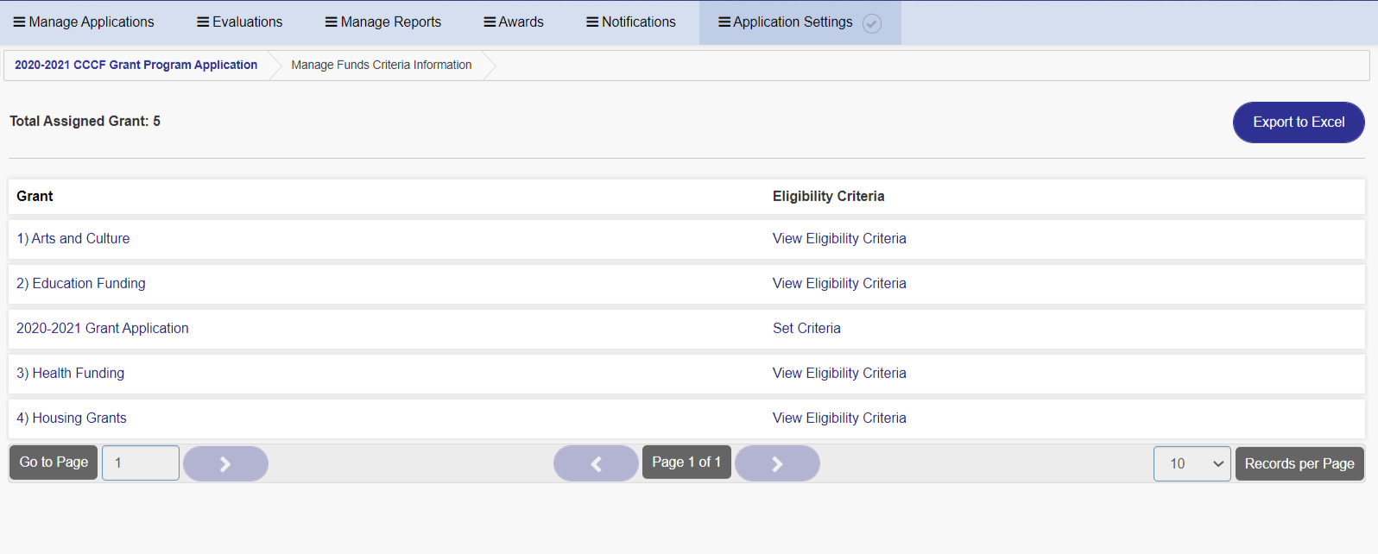Click the hamburger icon next to Awards
This screenshot has height=554, width=1378.
[x=490, y=22]
